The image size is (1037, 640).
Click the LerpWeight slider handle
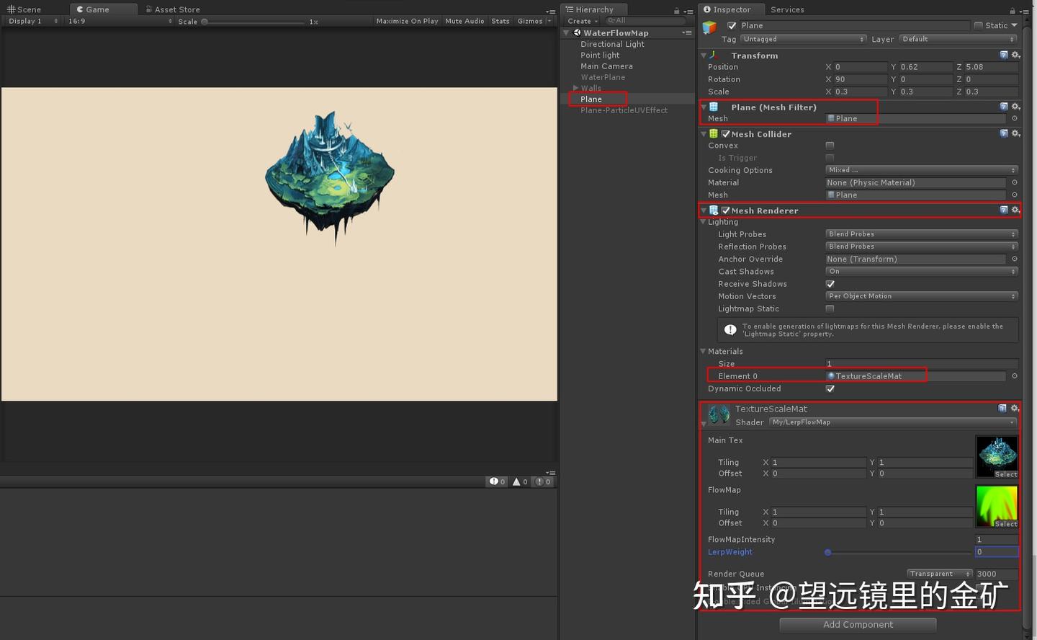tap(828, 552)
